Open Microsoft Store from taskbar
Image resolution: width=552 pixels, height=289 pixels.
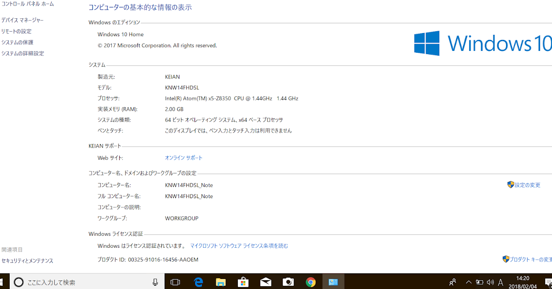pos(243,282)
